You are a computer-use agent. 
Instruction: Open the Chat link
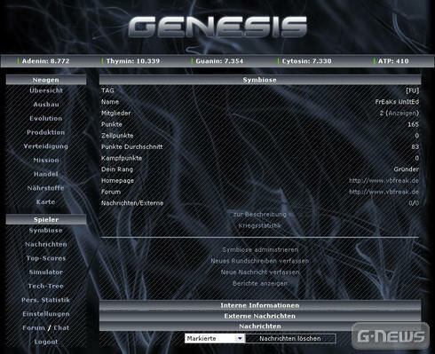pos(61,327)
